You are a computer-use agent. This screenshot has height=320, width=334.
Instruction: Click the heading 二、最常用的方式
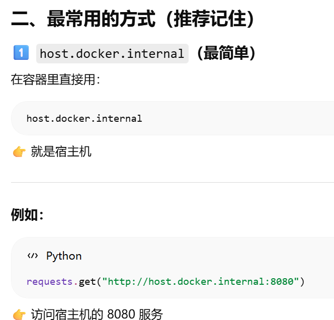(x=83, y=19)
